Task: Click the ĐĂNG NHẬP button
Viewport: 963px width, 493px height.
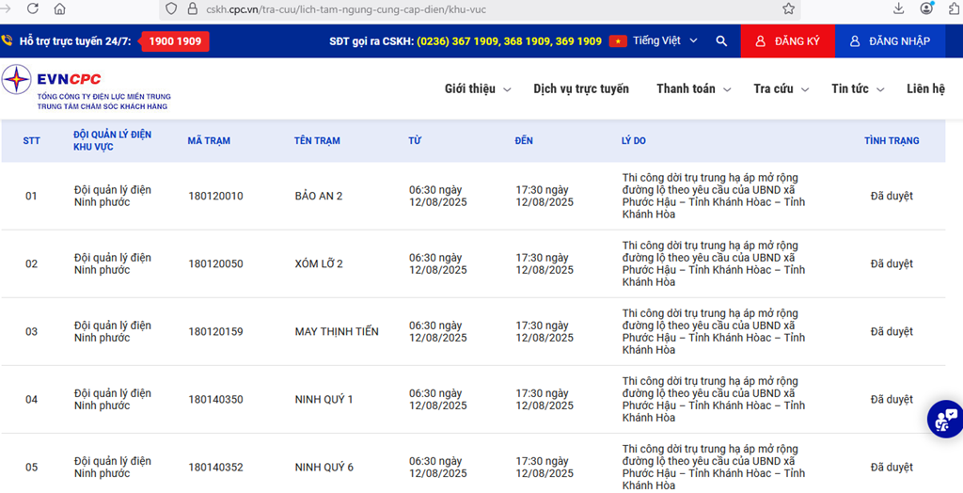Action: [890, 41]
